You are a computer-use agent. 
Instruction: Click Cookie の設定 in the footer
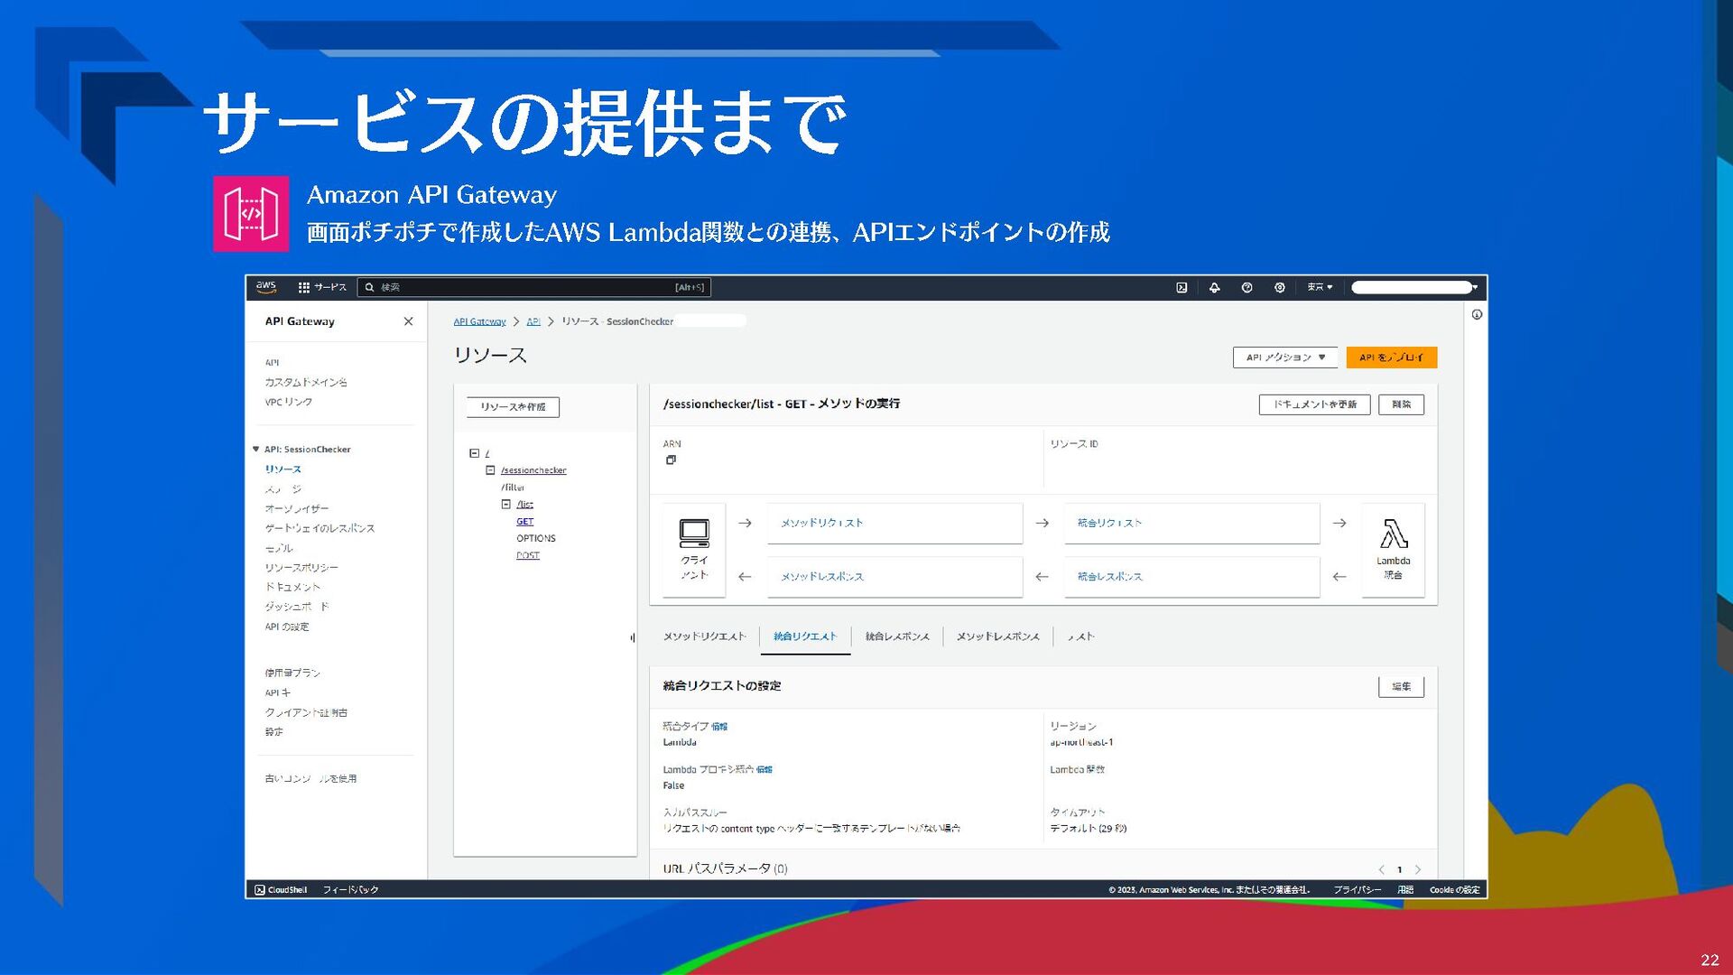(x=1454, y=890)
